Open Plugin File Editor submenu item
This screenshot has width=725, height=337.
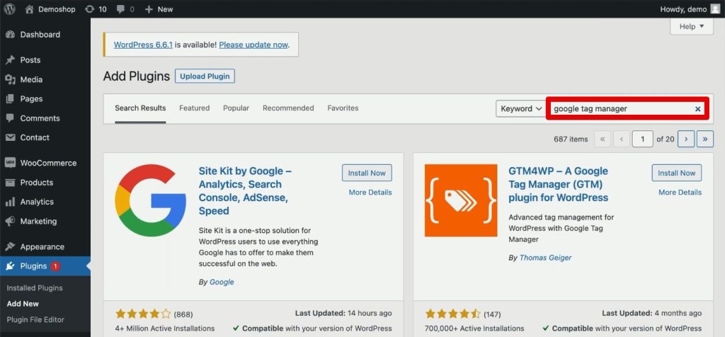[35, 319]
